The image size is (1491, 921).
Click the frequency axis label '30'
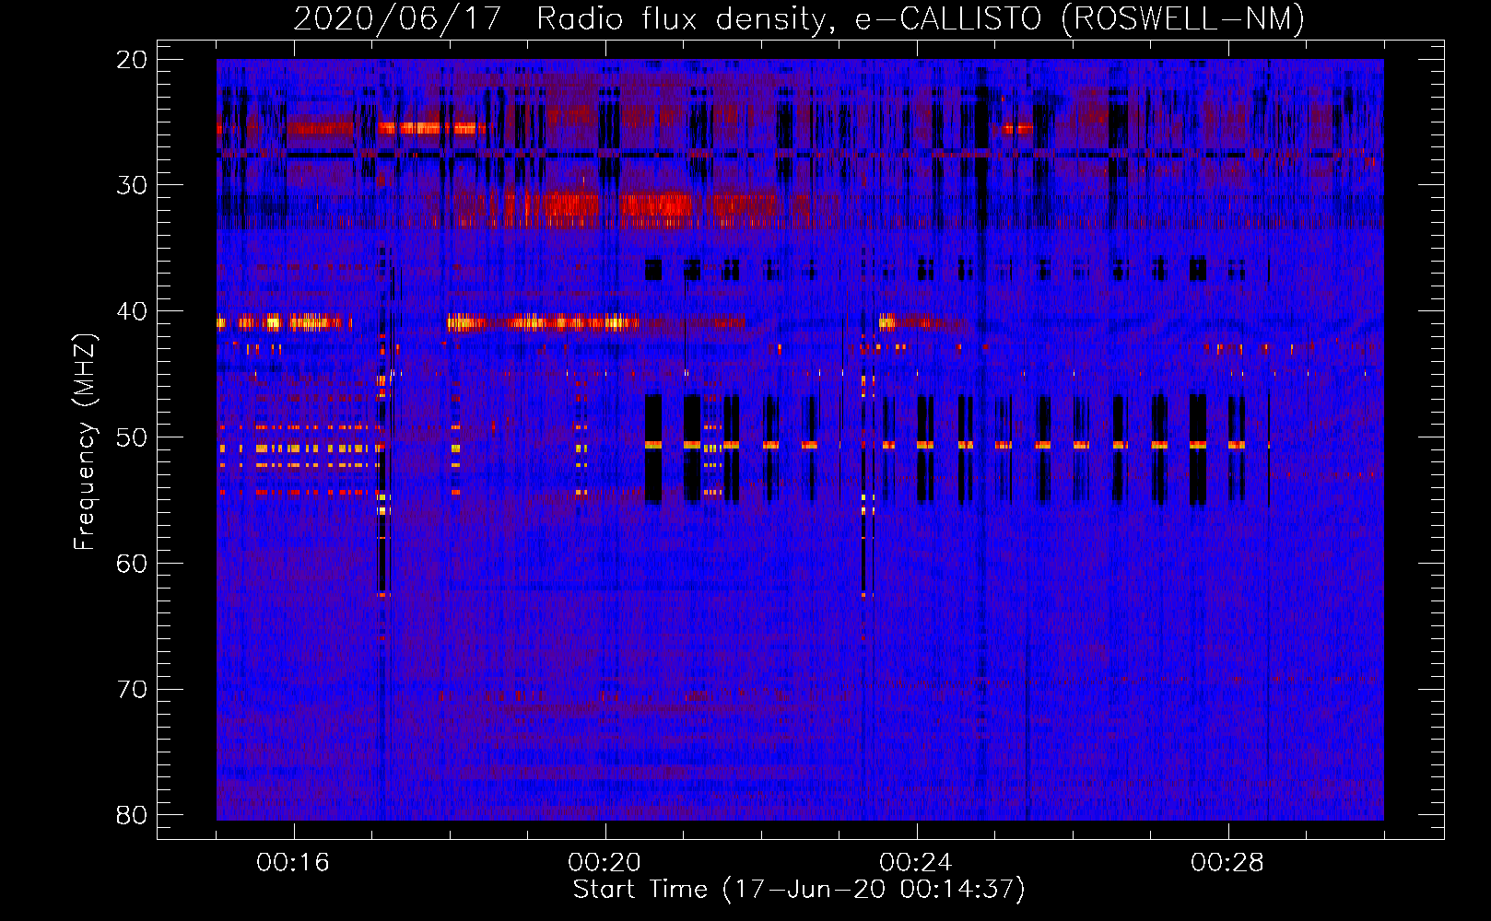(133, 185)
